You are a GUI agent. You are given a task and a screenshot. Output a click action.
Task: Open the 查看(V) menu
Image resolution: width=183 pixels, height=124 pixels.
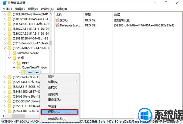tap(33, 9)
